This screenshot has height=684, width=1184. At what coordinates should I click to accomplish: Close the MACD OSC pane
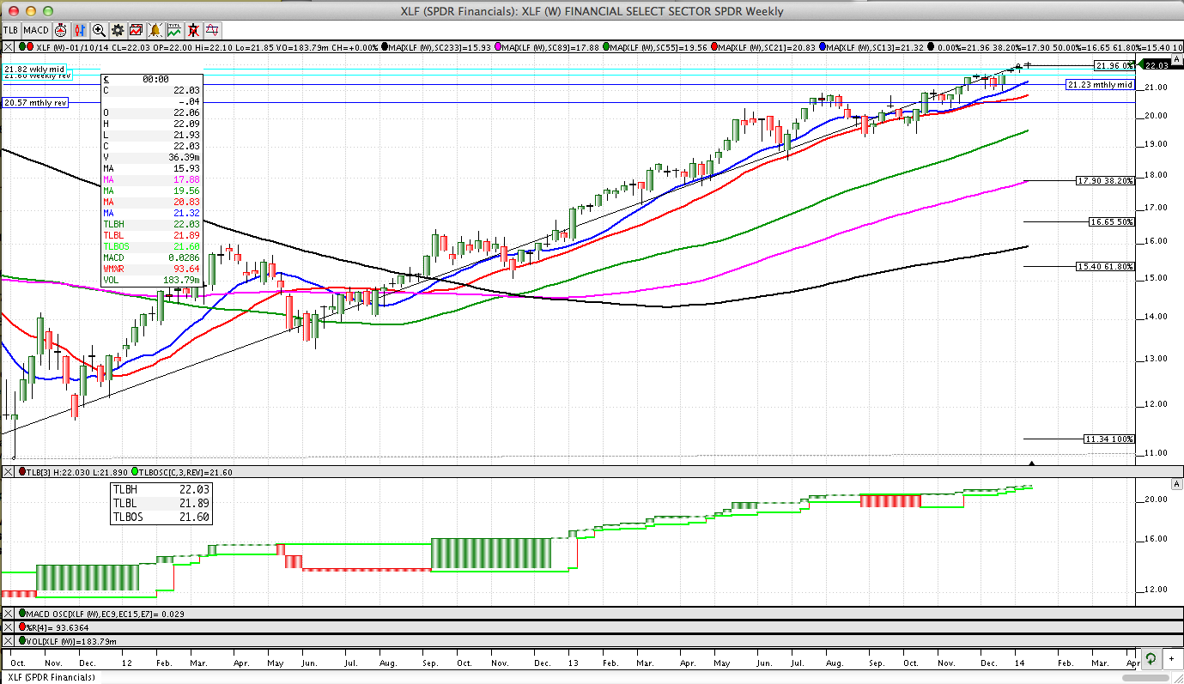(8, 614)
